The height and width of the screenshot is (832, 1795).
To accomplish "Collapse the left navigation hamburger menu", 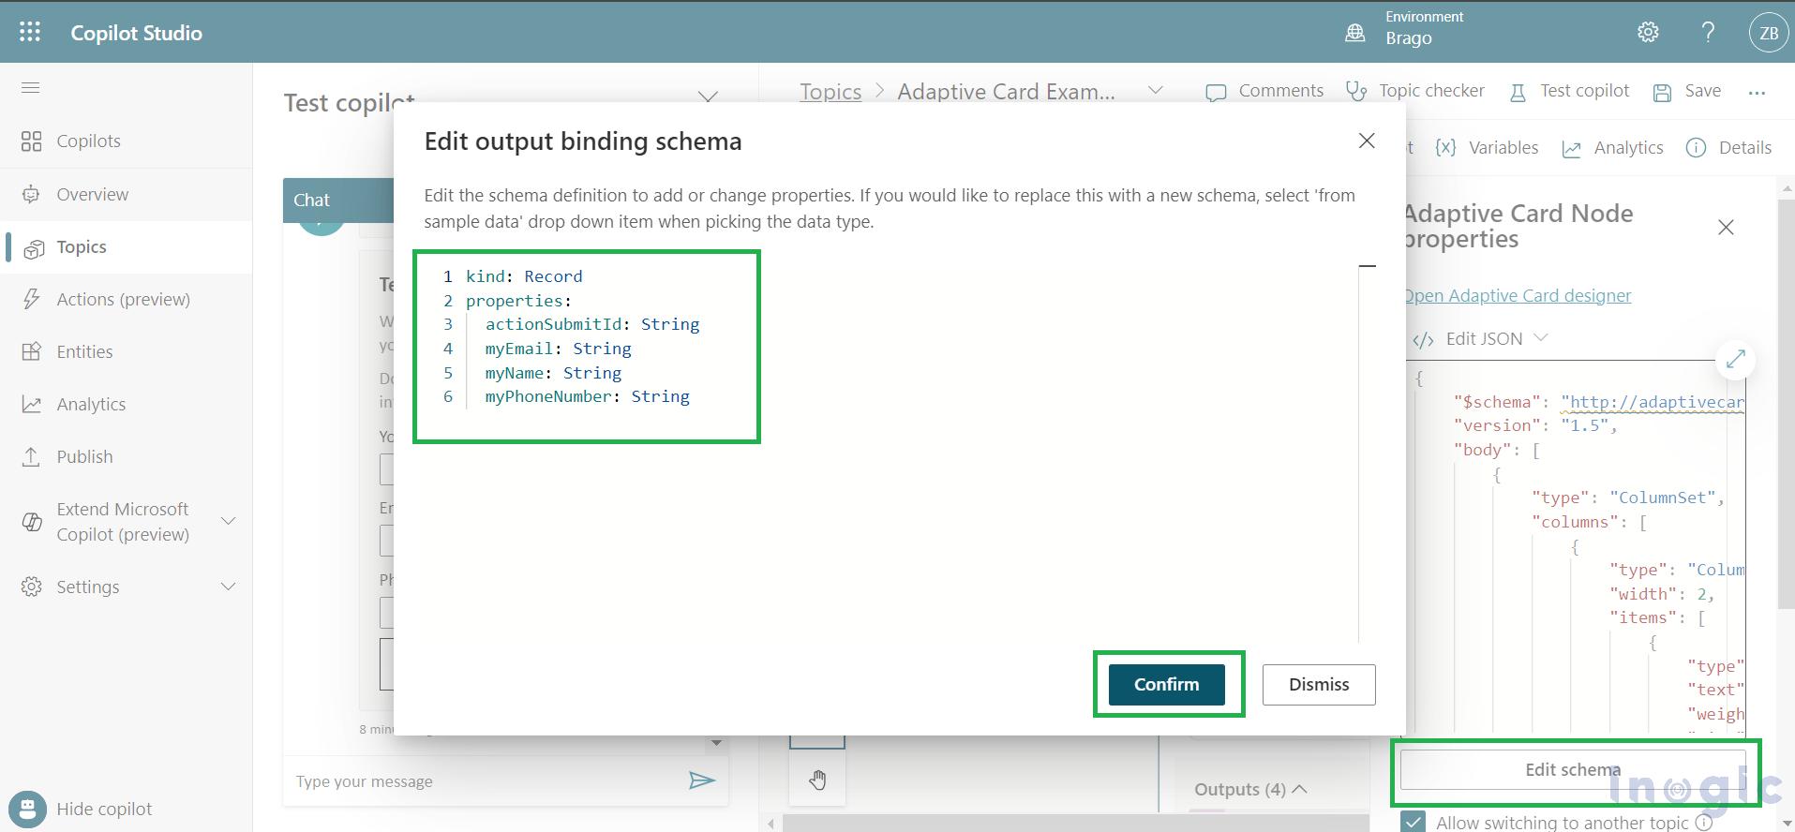I will (x=31, y=88).
